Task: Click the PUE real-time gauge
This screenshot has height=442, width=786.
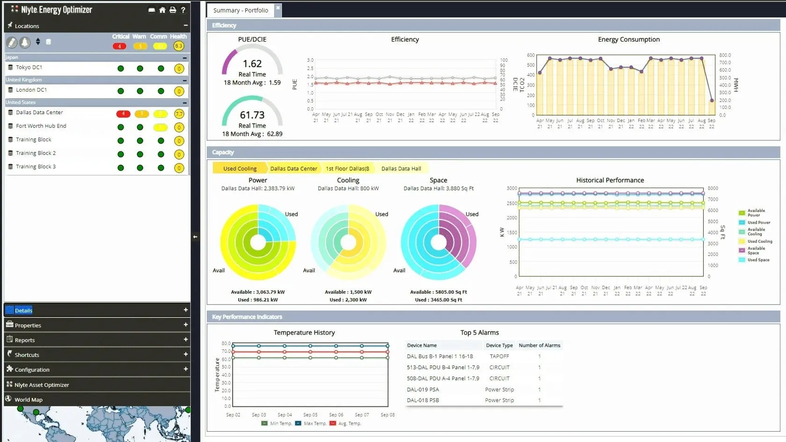Action: [x=252, y=65]
